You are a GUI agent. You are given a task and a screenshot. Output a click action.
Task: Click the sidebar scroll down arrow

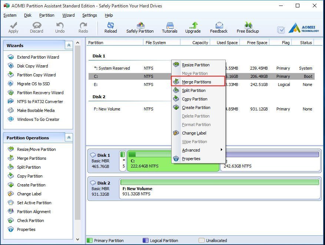click(x=77, y=239)
